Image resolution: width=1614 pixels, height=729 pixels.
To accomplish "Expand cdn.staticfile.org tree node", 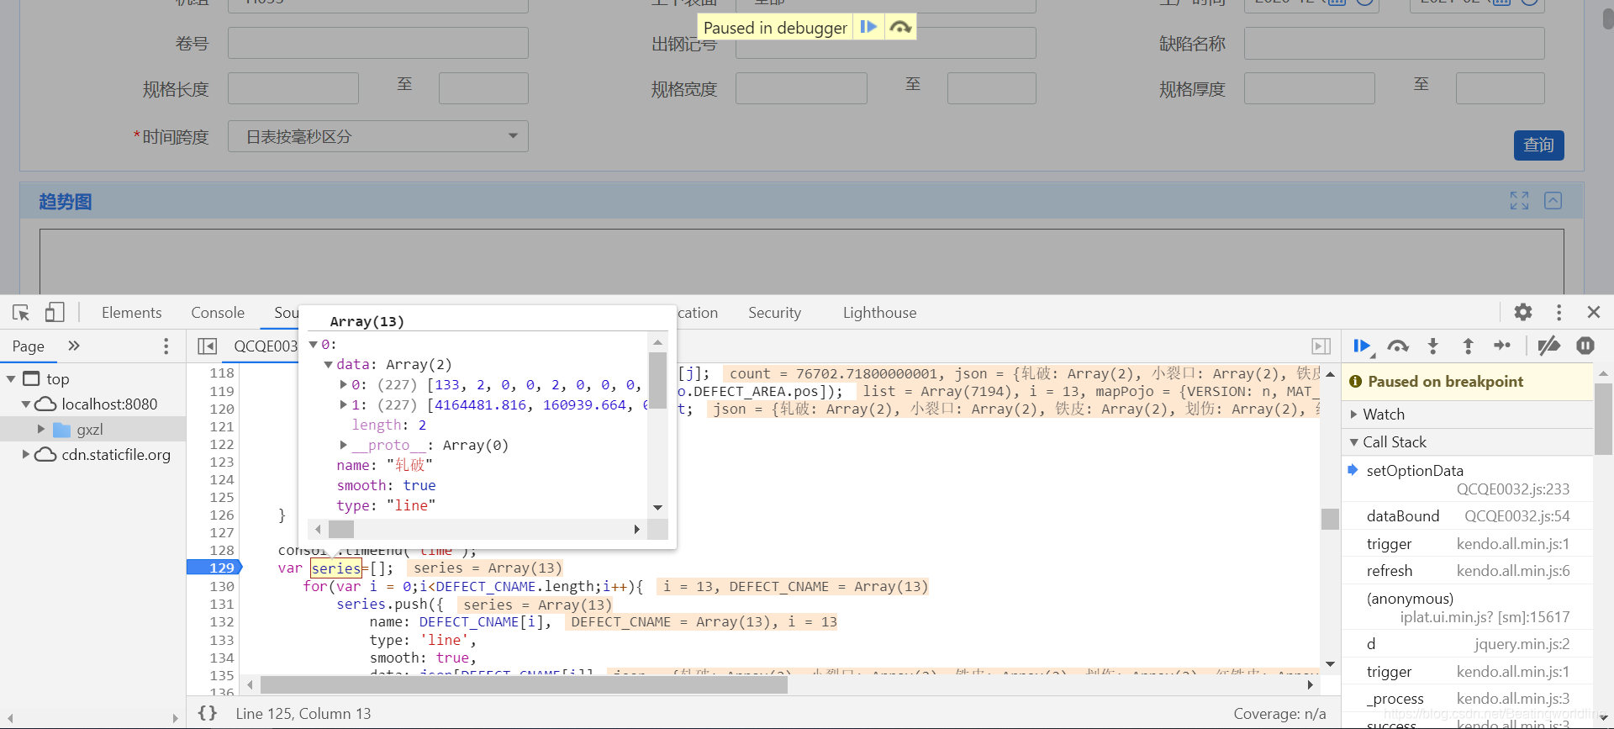I will coord(26,455).
